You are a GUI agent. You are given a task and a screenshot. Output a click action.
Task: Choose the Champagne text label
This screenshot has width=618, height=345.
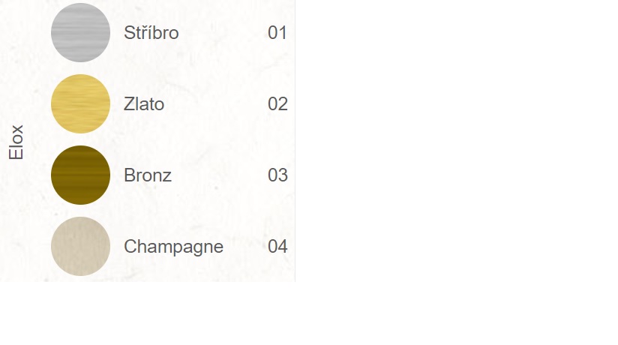point(173,247)
